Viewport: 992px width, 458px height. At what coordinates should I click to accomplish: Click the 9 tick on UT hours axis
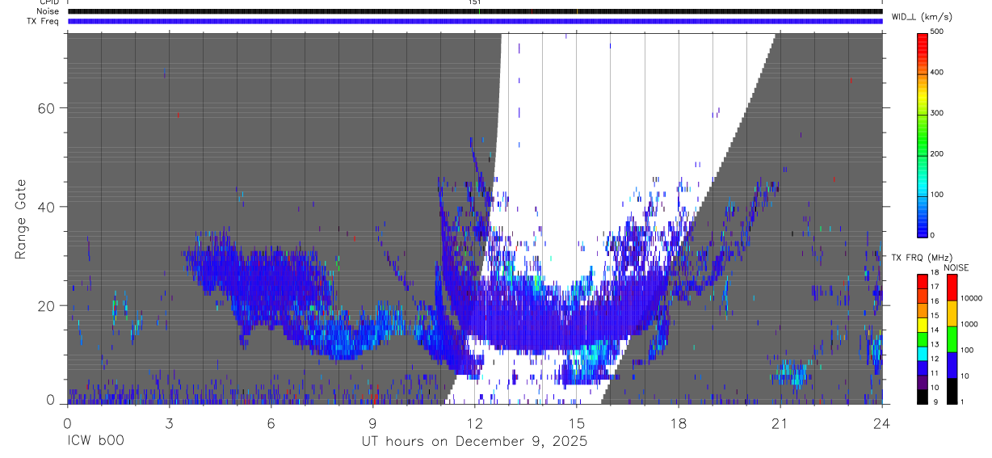click(372, 422)
